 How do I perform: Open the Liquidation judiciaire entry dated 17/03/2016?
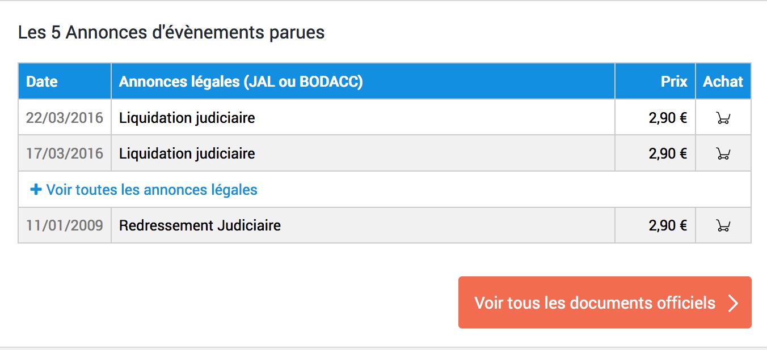click(187, 153)
